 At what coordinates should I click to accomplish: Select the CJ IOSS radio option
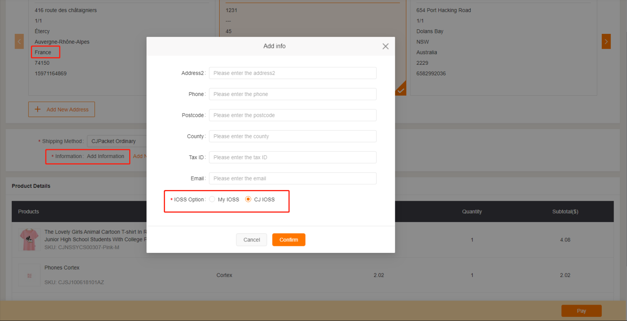click(248, 199)
